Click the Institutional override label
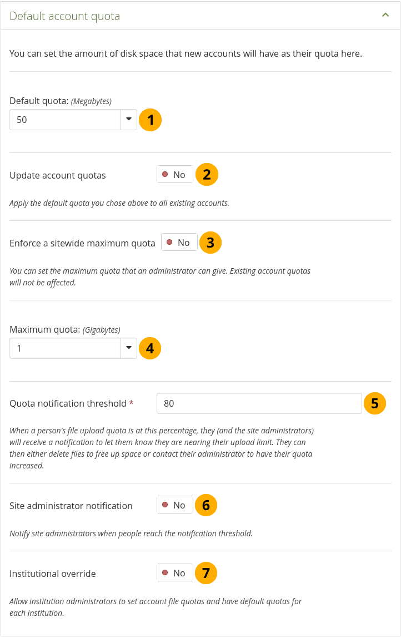 53,574
